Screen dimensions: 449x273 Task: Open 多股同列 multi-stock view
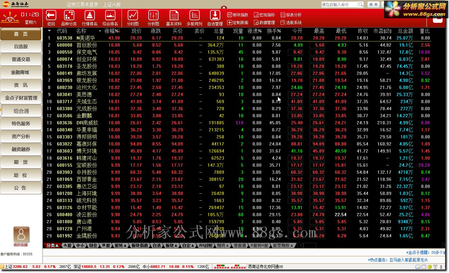tap(194, 15)
